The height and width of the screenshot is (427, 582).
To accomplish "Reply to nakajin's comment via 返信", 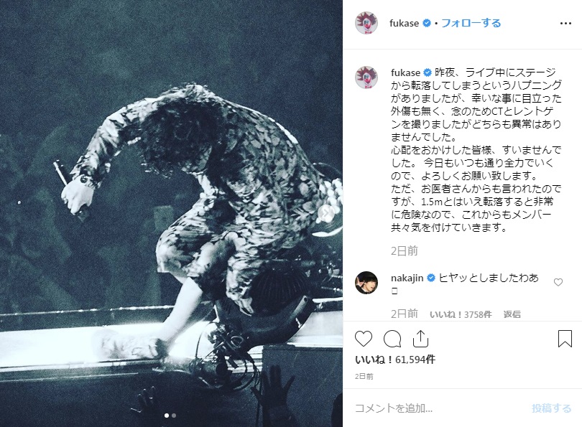I will click(x=512, y=314).
